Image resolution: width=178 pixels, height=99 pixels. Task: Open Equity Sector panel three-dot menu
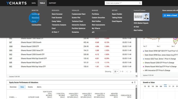135,82
